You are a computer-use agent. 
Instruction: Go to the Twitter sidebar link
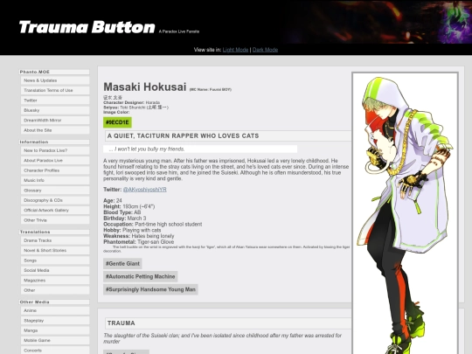tap(55, 101)
